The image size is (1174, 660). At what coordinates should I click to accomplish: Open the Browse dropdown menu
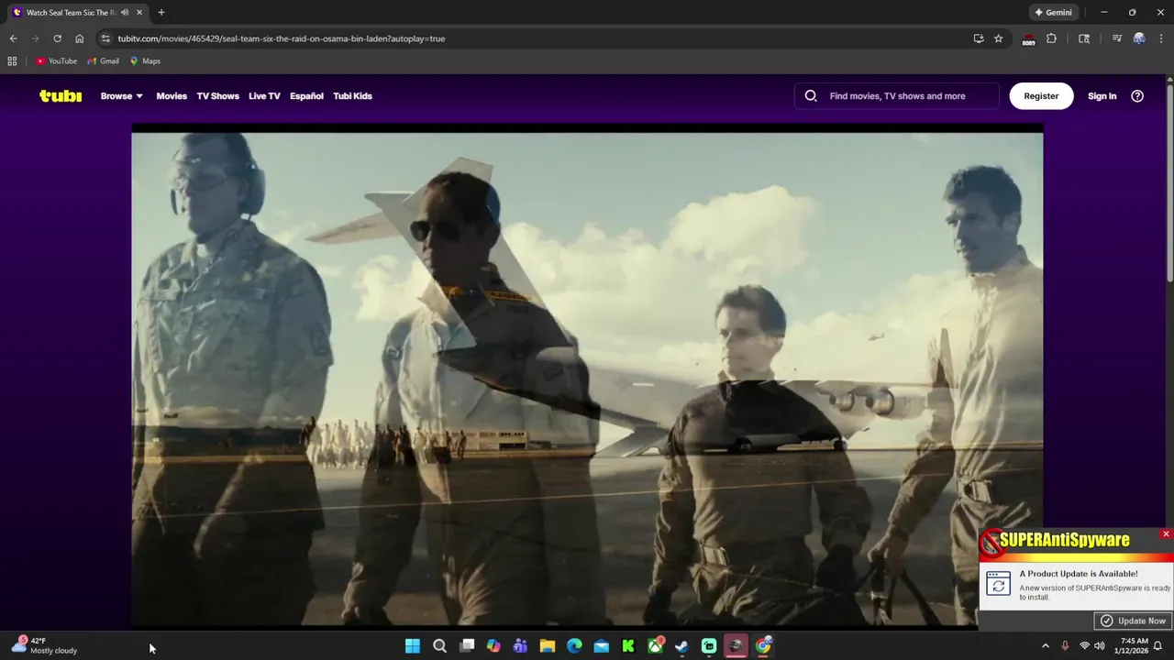121,96
